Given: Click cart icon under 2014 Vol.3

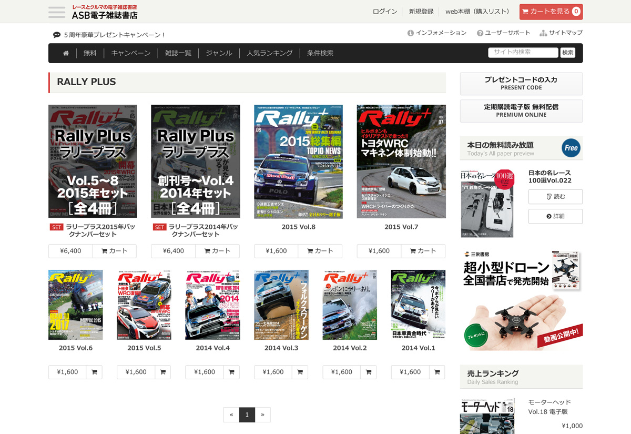Looking at the screenshot, I should (x=300, y=372).
